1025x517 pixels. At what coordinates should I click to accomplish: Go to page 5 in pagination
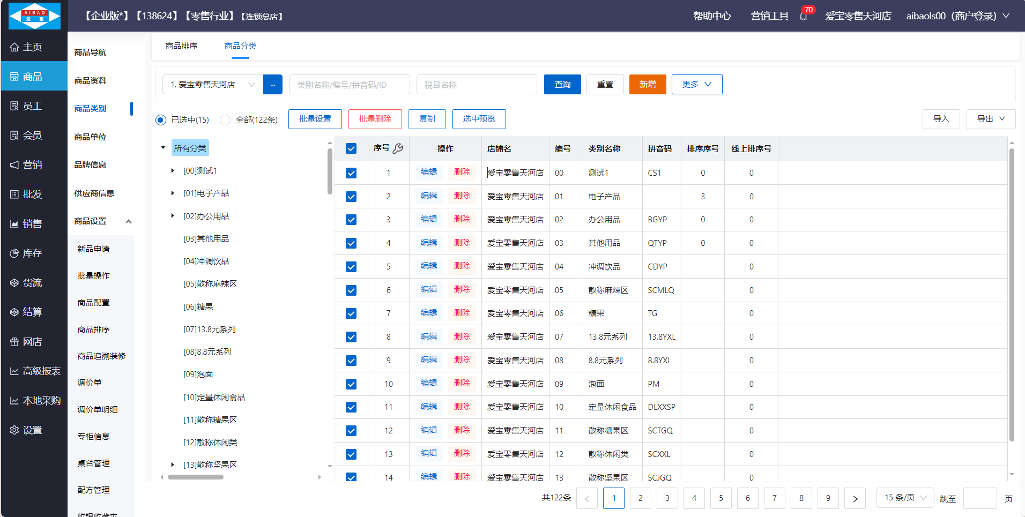click(x=721, y=498)
